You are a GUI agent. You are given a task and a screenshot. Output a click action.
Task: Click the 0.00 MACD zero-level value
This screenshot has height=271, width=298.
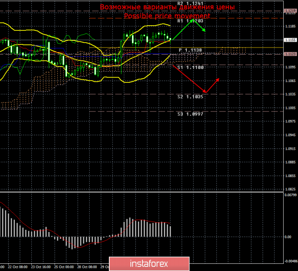click(288, 237)
